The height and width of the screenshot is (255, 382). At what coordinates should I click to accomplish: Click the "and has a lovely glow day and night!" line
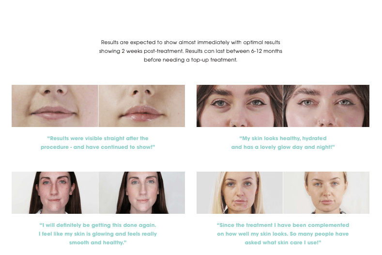pos(283,147)
